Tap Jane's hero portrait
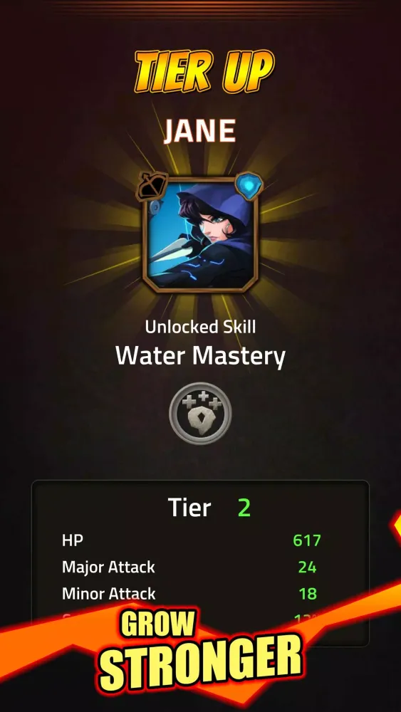 point(200,234)
